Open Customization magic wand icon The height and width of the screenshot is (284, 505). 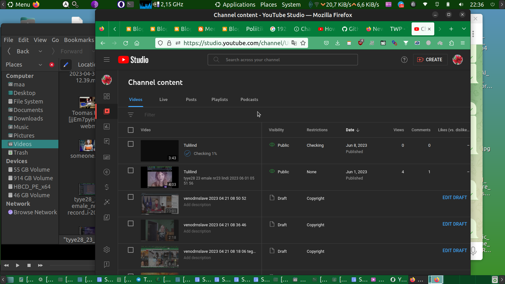[107, 202]
